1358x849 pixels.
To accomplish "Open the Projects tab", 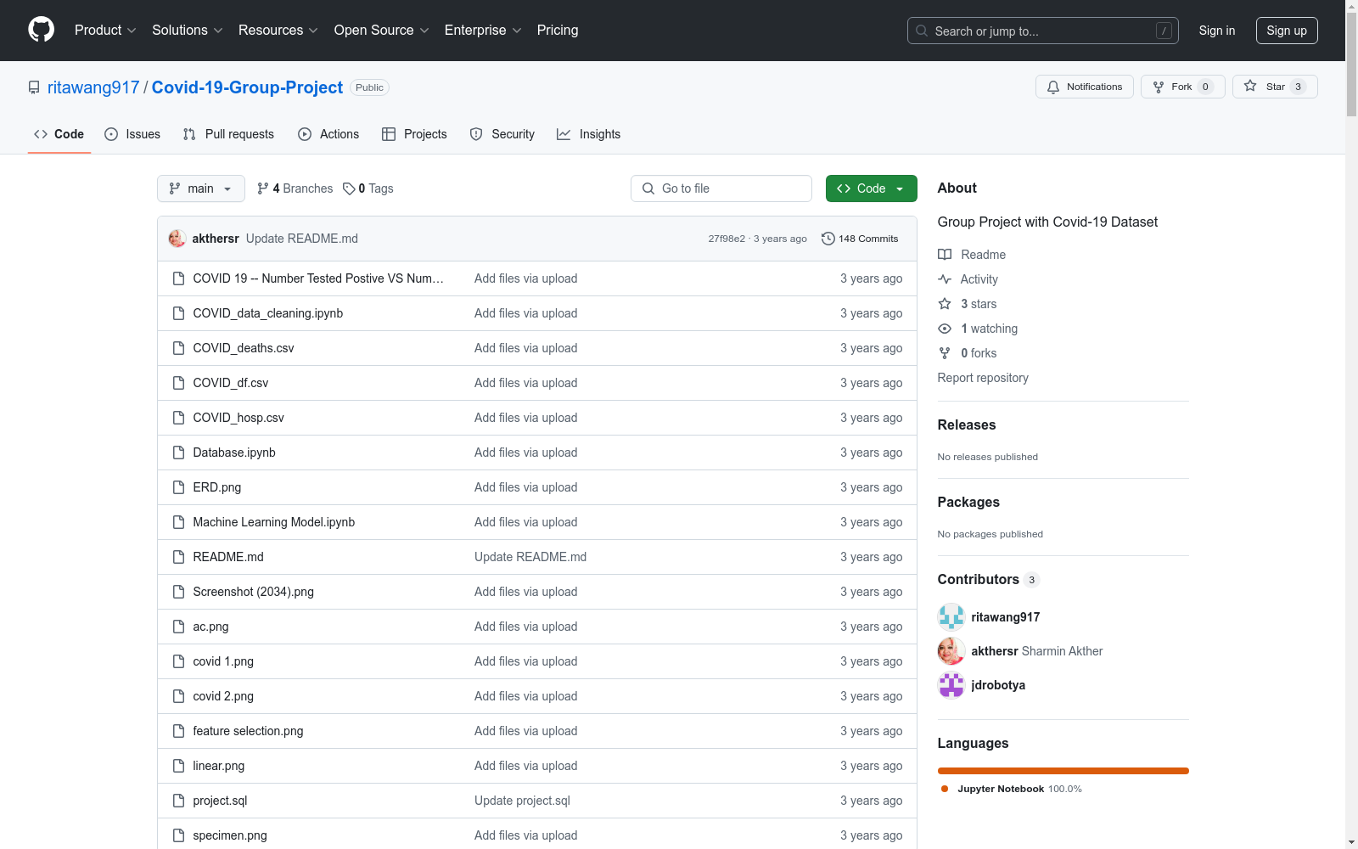I will click(414, 134).
